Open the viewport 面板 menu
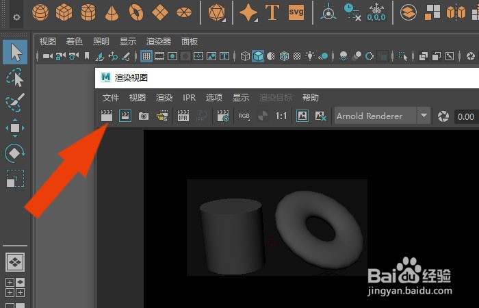This screenshot has height=308, width=479. [x=190, y=41]
